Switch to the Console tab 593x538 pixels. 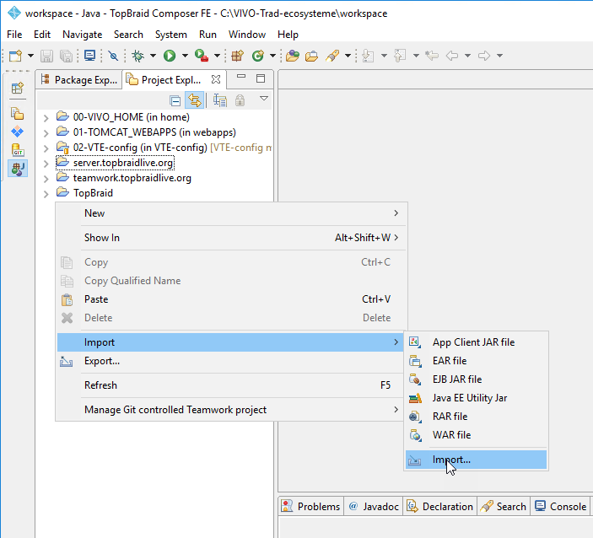pos(561,507)
